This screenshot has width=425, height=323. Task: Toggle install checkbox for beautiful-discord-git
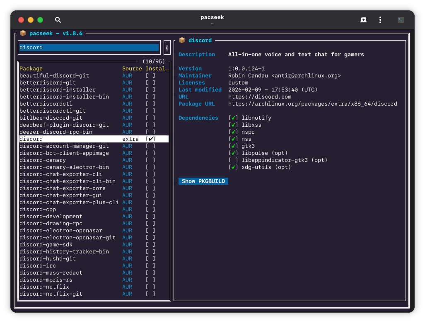150,76
